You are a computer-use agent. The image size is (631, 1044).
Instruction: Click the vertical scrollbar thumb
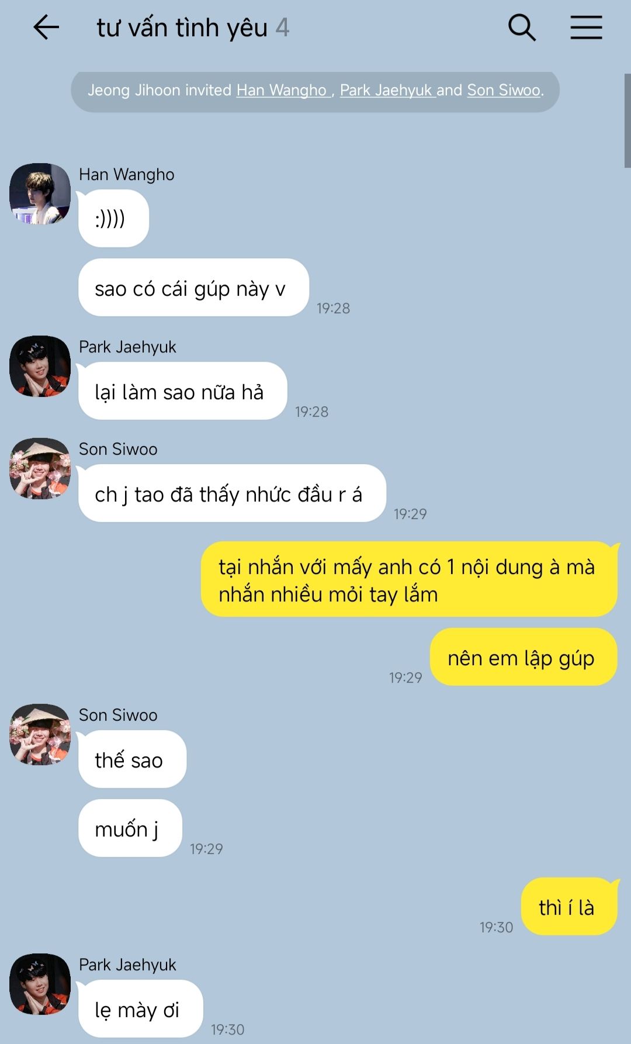pos(627,120)
